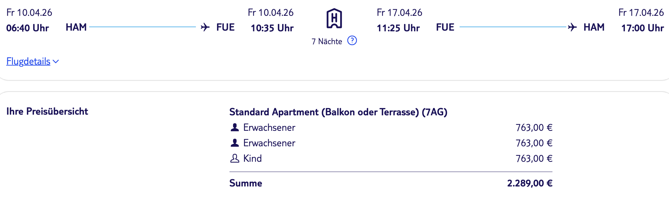Image resolution: width=669 pixels, height=197 pixels.
Task: Click the Summe label
Action: point(246,183)
